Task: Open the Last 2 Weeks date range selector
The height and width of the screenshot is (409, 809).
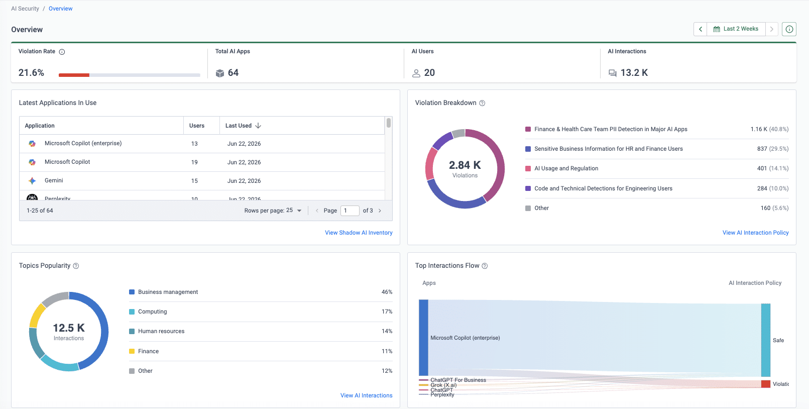Action: point(736,29)
